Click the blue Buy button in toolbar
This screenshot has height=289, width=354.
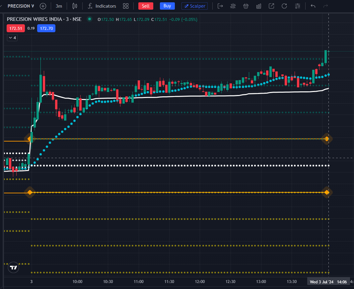tap(167, 6)
